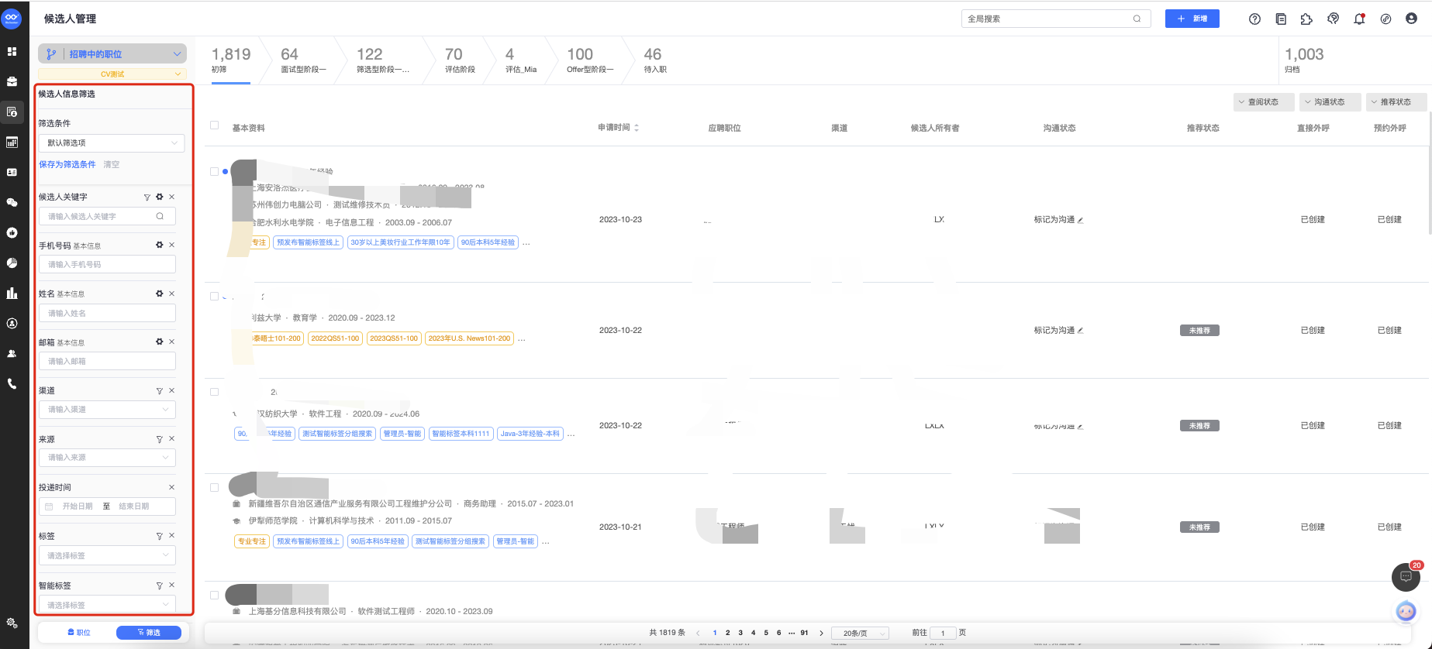Switch to the 评估_Mia stage tab
Image resolution: width=1432 pixels, height=649 pixels.
tap(521, 60)
